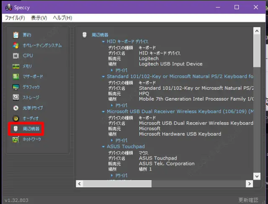This screenshot has width=268, height=204.
Task: Click the Logitech USB Input Device value
Action: coord(170,64)
